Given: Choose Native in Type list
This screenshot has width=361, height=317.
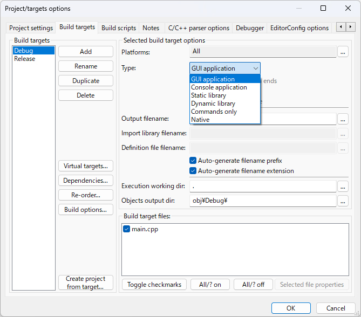Looking at the screenshot, I should (x=225, y=120).
